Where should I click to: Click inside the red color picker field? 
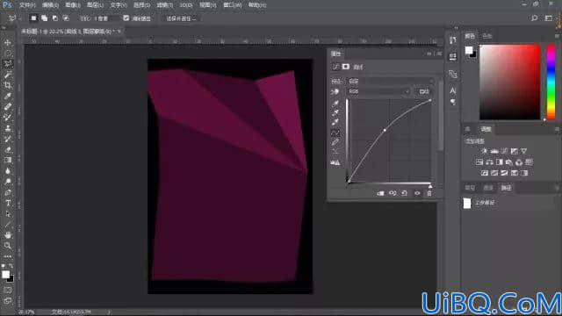(x=509, y=82)
